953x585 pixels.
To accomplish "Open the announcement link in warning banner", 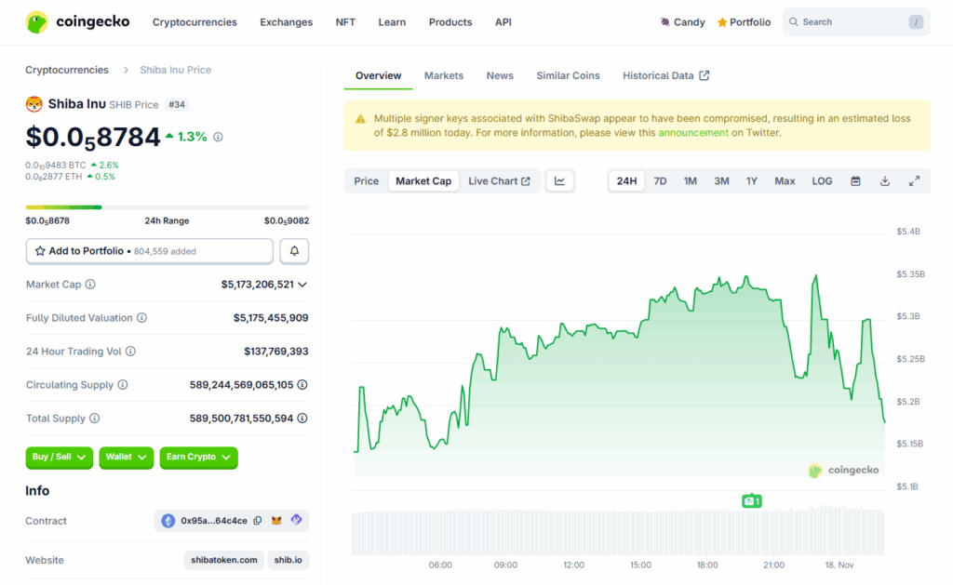I will (692, 133).
